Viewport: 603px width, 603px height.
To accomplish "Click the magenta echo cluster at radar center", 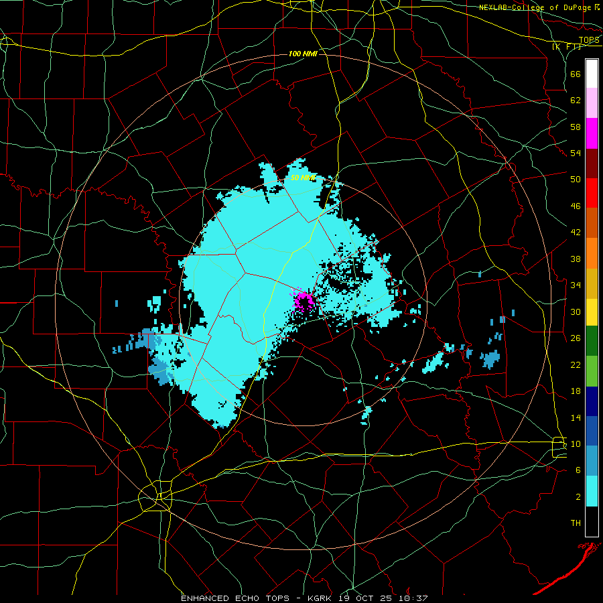I will click(304, 301).
